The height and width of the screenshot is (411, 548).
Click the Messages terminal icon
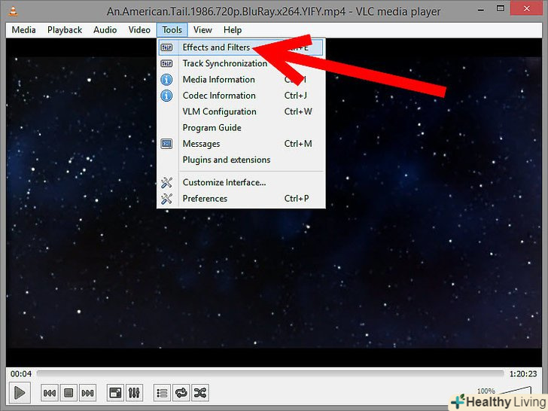pyautogui.click(x=166, y=144)
